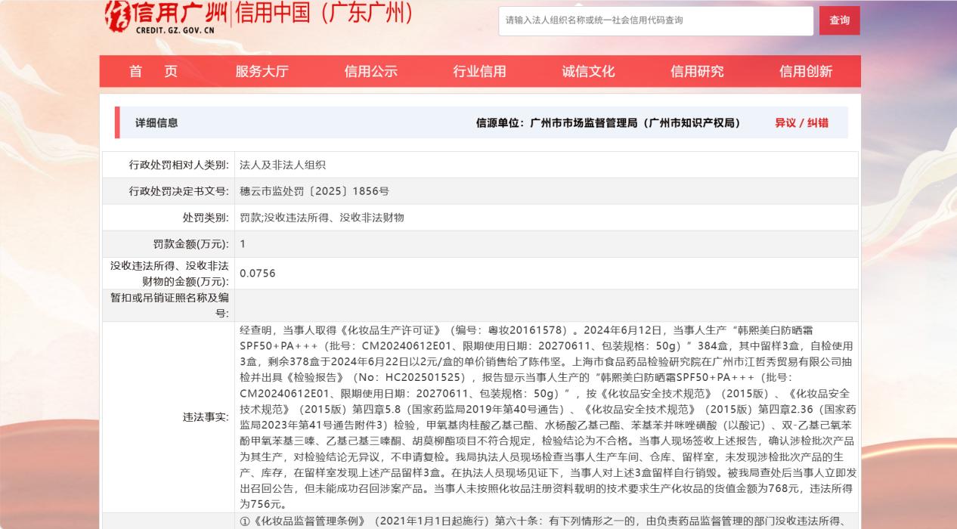The image size is (957, 529).
Task: Focus the credit code search input field
Action: click(655, 20)
